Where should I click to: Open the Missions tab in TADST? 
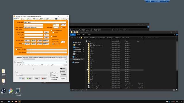[x=29, y=19]
